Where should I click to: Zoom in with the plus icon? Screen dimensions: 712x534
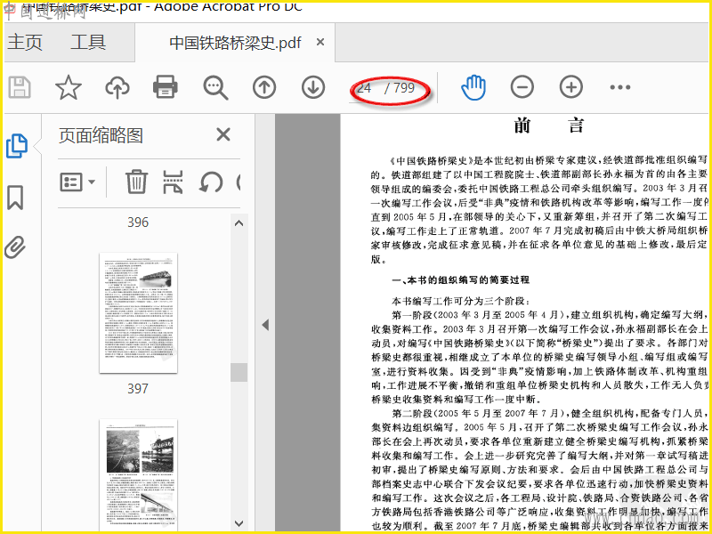pyautogui.click(x=570, y=86)
